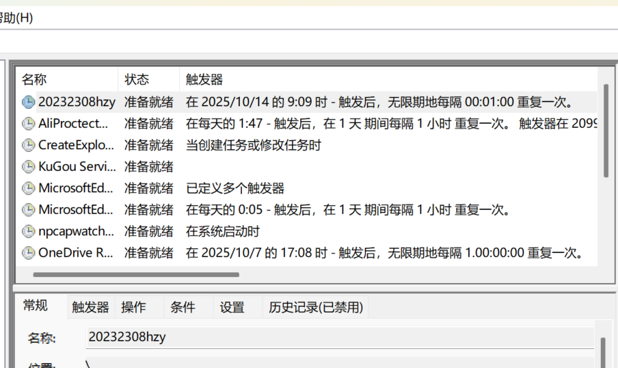Select the npcapwatch... task icon
Viewport: 618px width, 368px height.
[x=28, y=231]
